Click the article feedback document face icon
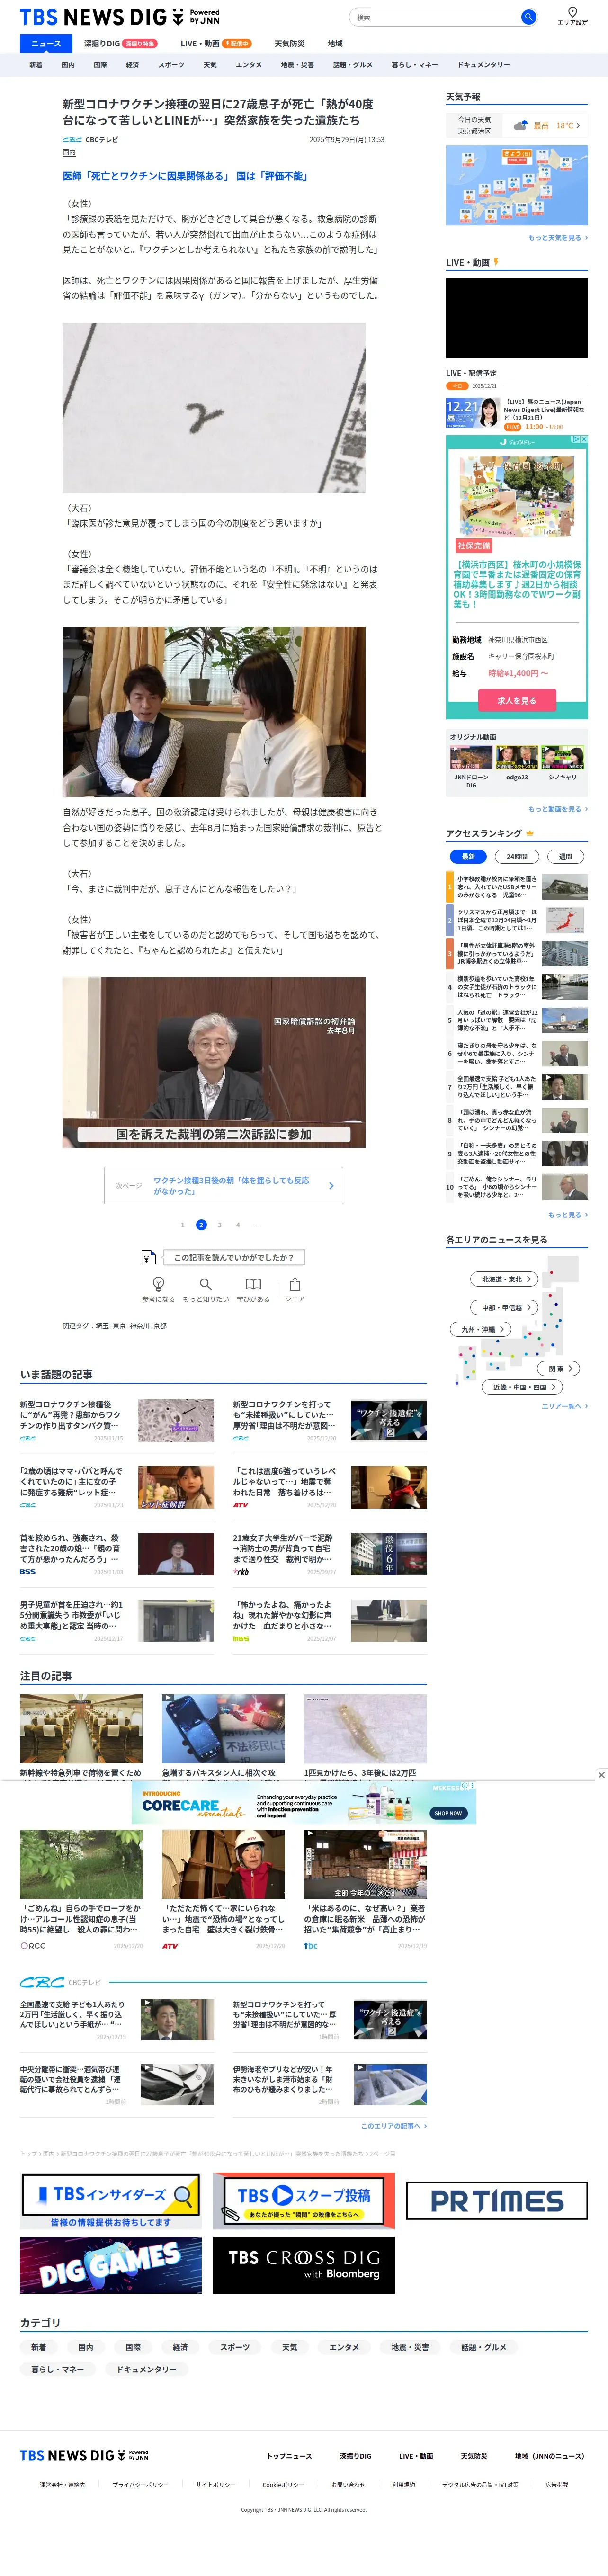Viewport: 608px width, 2576px height. point(148,1257)
